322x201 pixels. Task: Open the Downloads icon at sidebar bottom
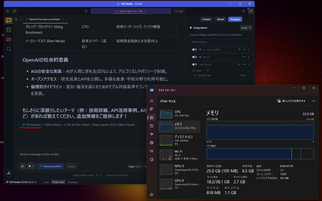coord(8,173)
